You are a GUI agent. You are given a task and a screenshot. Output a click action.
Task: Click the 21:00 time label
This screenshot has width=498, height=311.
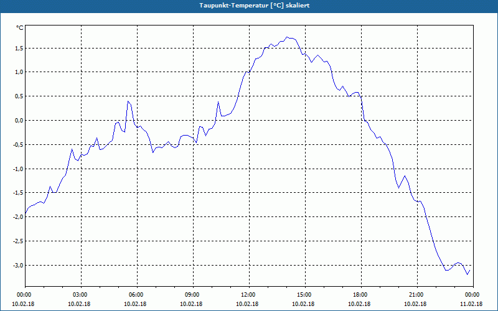[x=417, y=295]
